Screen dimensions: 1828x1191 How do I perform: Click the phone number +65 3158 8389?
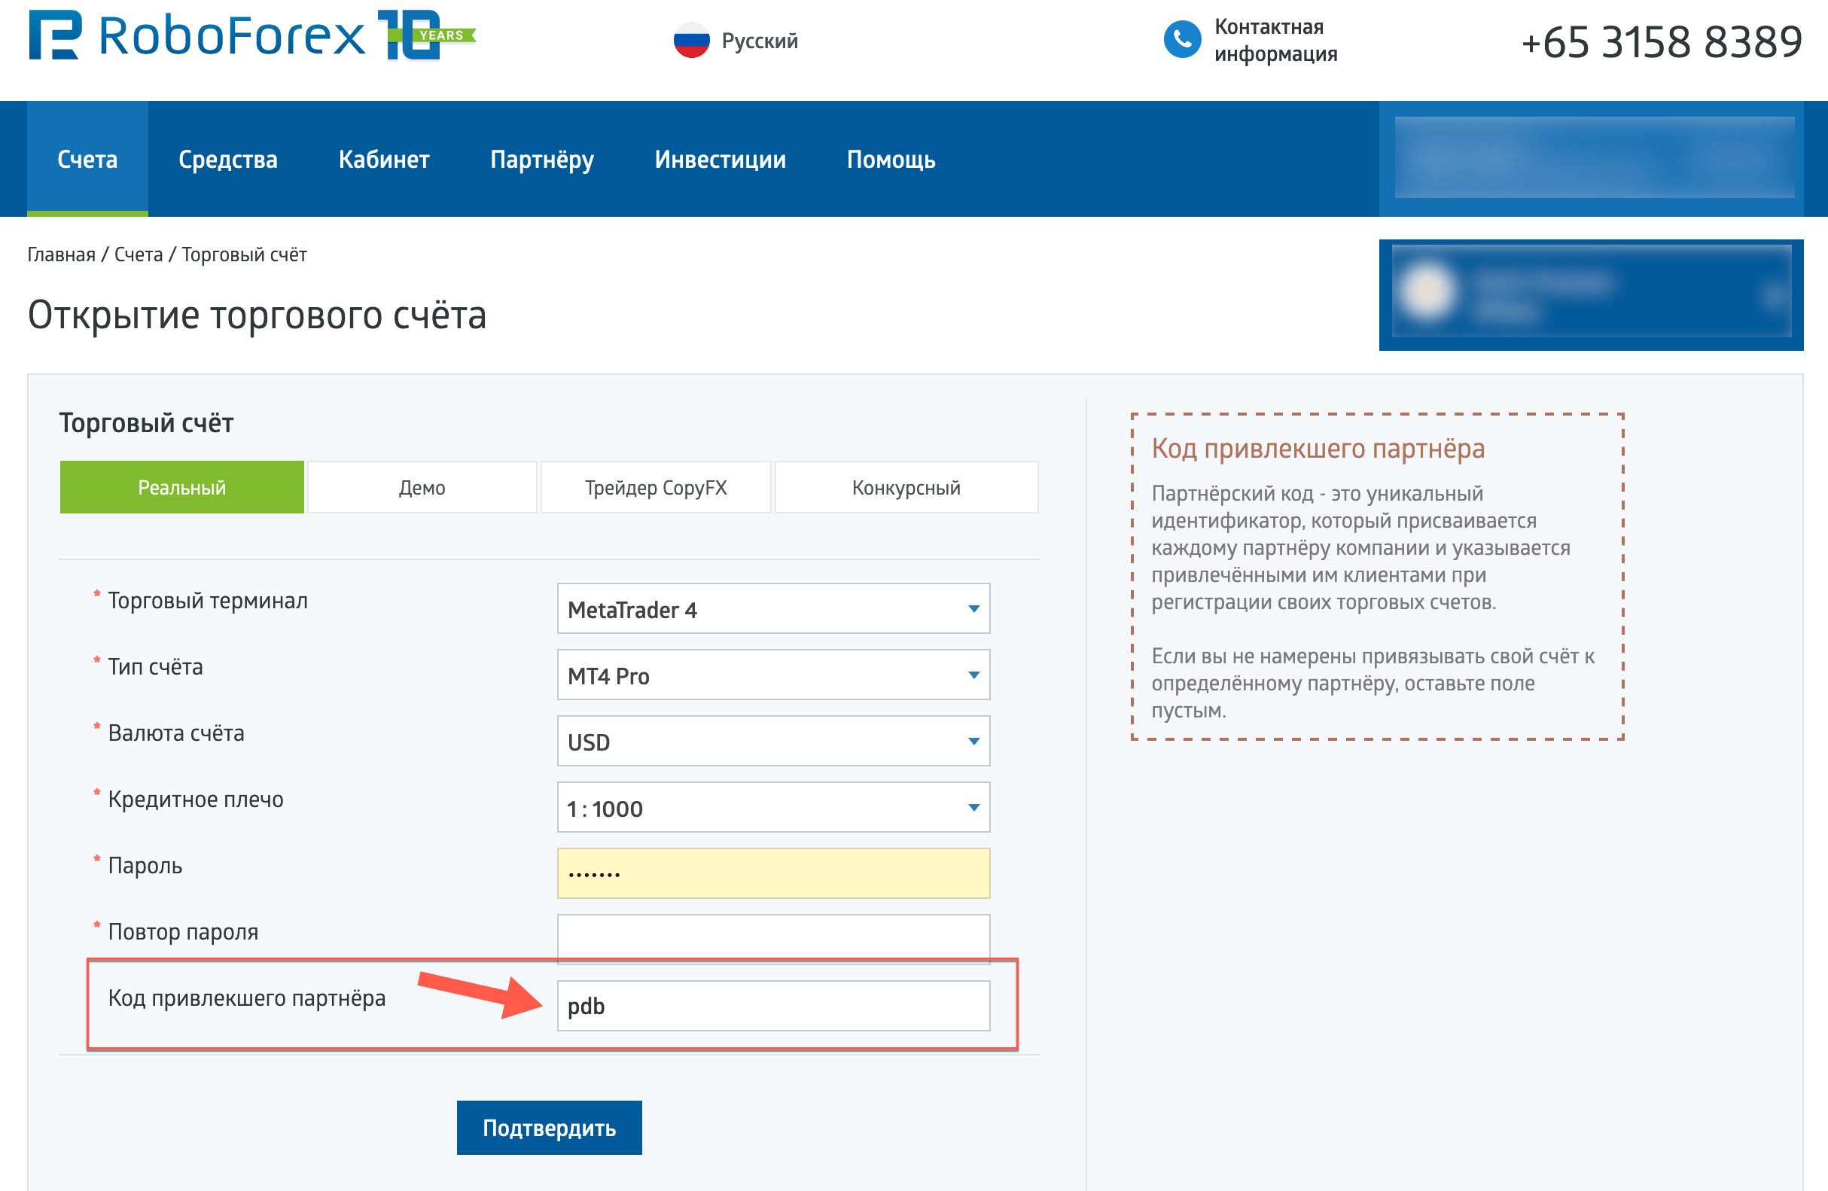1662,41
